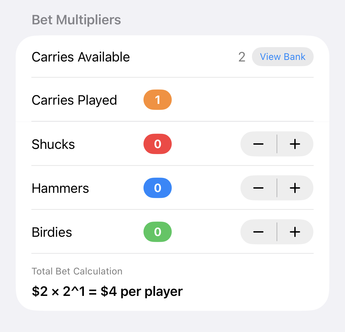Click the number 2 next to Carries Available
Viewport: 345px width, 332px height.
(242, 57)
